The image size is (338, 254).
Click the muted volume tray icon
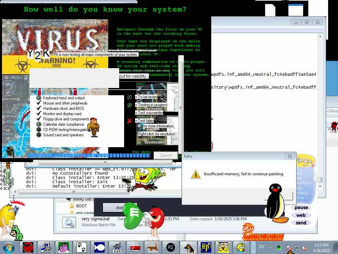click(x=305, y=248)
